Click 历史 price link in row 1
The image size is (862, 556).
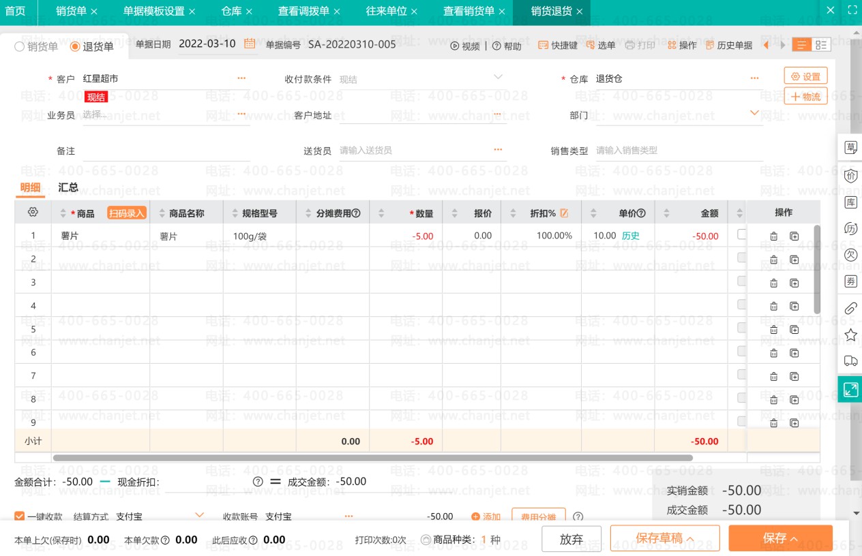[x=631, y=236]
